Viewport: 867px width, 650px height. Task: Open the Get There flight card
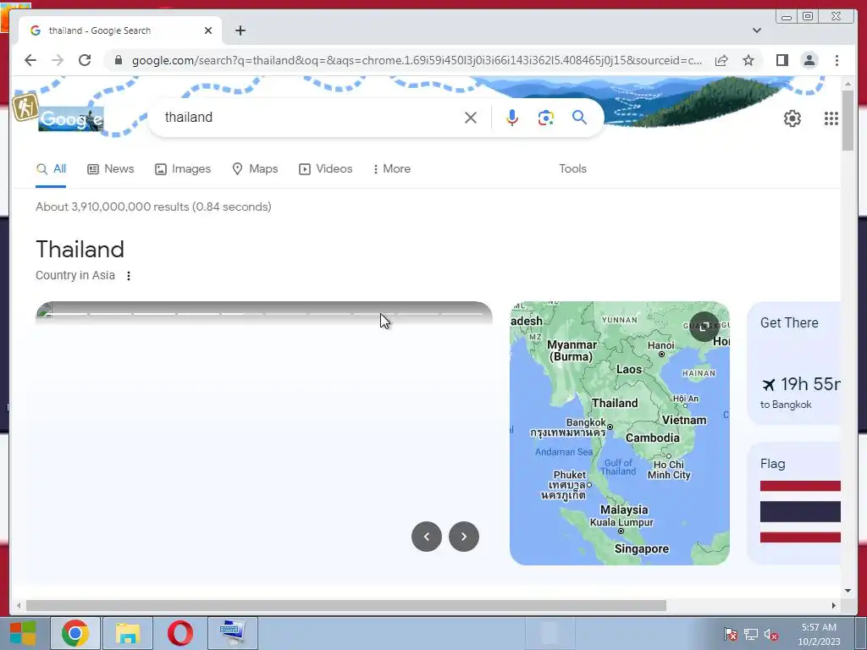pos(793,362)
